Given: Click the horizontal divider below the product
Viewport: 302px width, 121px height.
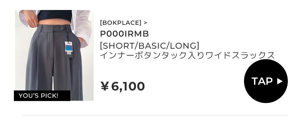Looking at the screenshot, I should [x=156, y=115].
